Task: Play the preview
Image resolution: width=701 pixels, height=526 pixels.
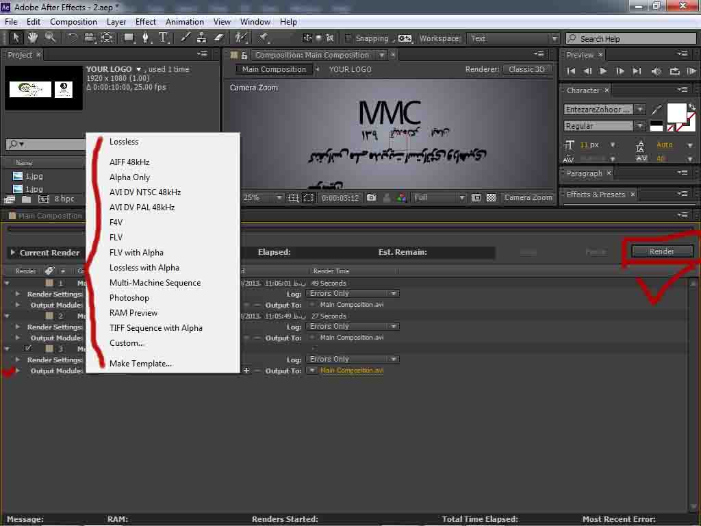Action: (603, 71)
